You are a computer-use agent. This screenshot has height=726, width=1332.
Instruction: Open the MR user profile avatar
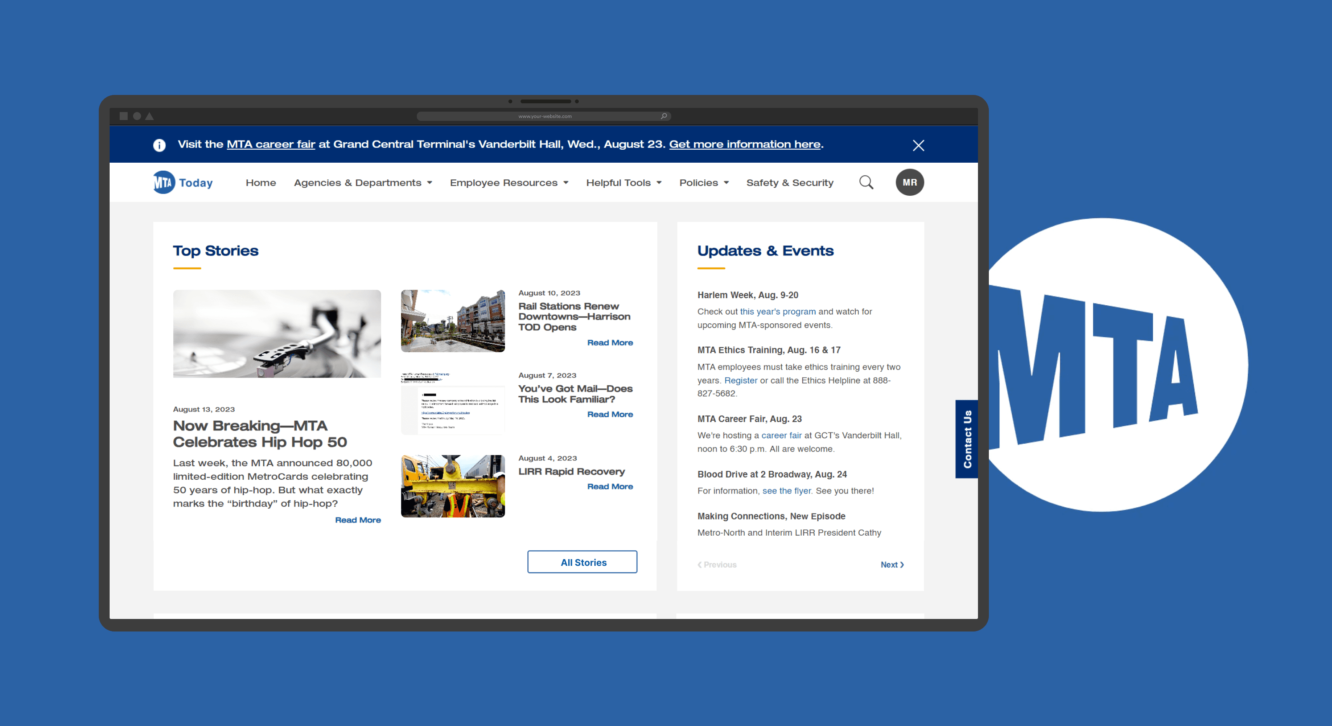click(909, 182)
